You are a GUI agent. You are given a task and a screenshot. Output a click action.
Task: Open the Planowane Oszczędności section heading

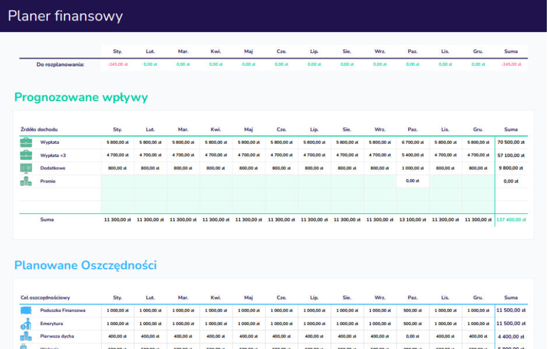pos(85,265)
